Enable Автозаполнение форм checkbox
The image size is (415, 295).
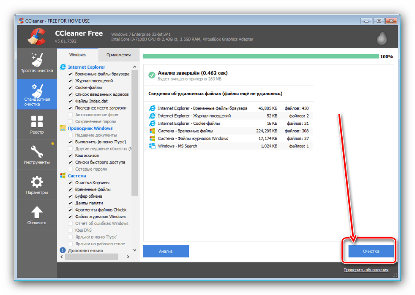pyautogui.click(x=71, y=115)
